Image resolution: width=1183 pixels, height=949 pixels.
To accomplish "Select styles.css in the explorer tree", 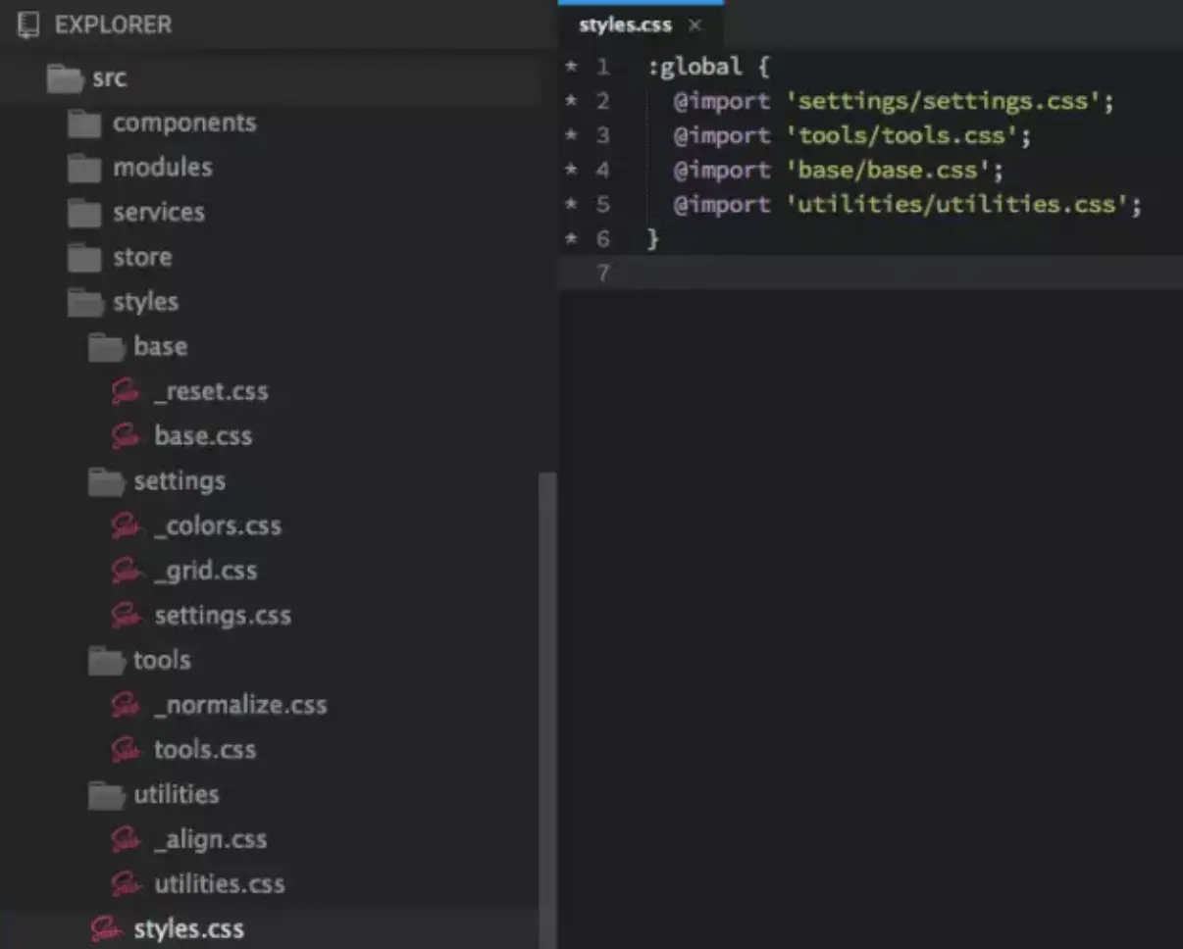I will (189, 929).
